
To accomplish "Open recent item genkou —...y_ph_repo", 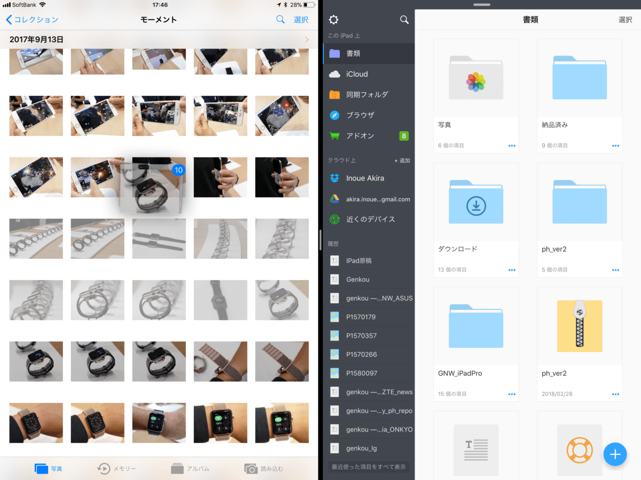I will pyautogui.click(x=369, y=411).
